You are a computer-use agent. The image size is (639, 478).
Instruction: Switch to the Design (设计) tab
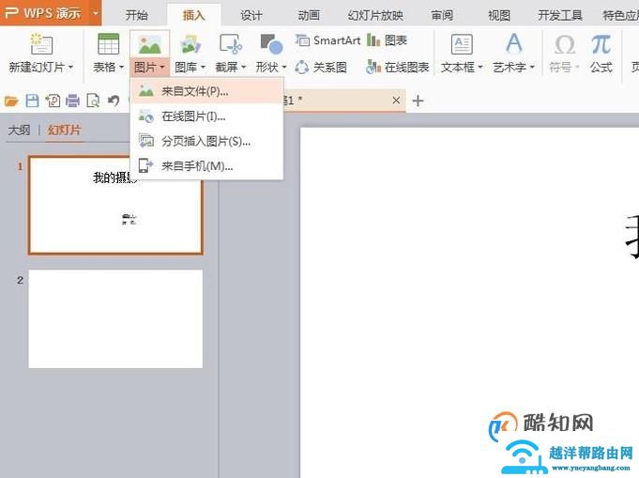point(251,15)
